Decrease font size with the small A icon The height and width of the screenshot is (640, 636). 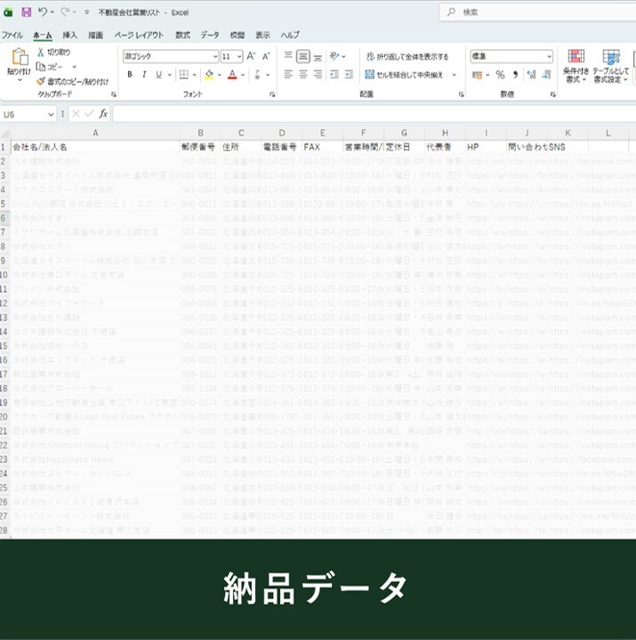266,56
